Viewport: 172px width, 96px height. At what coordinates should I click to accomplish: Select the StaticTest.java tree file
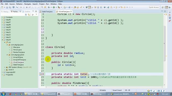point(18,65)
